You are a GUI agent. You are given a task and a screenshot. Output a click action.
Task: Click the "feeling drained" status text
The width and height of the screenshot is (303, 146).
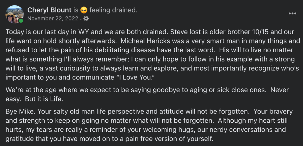tap(113, 10)
